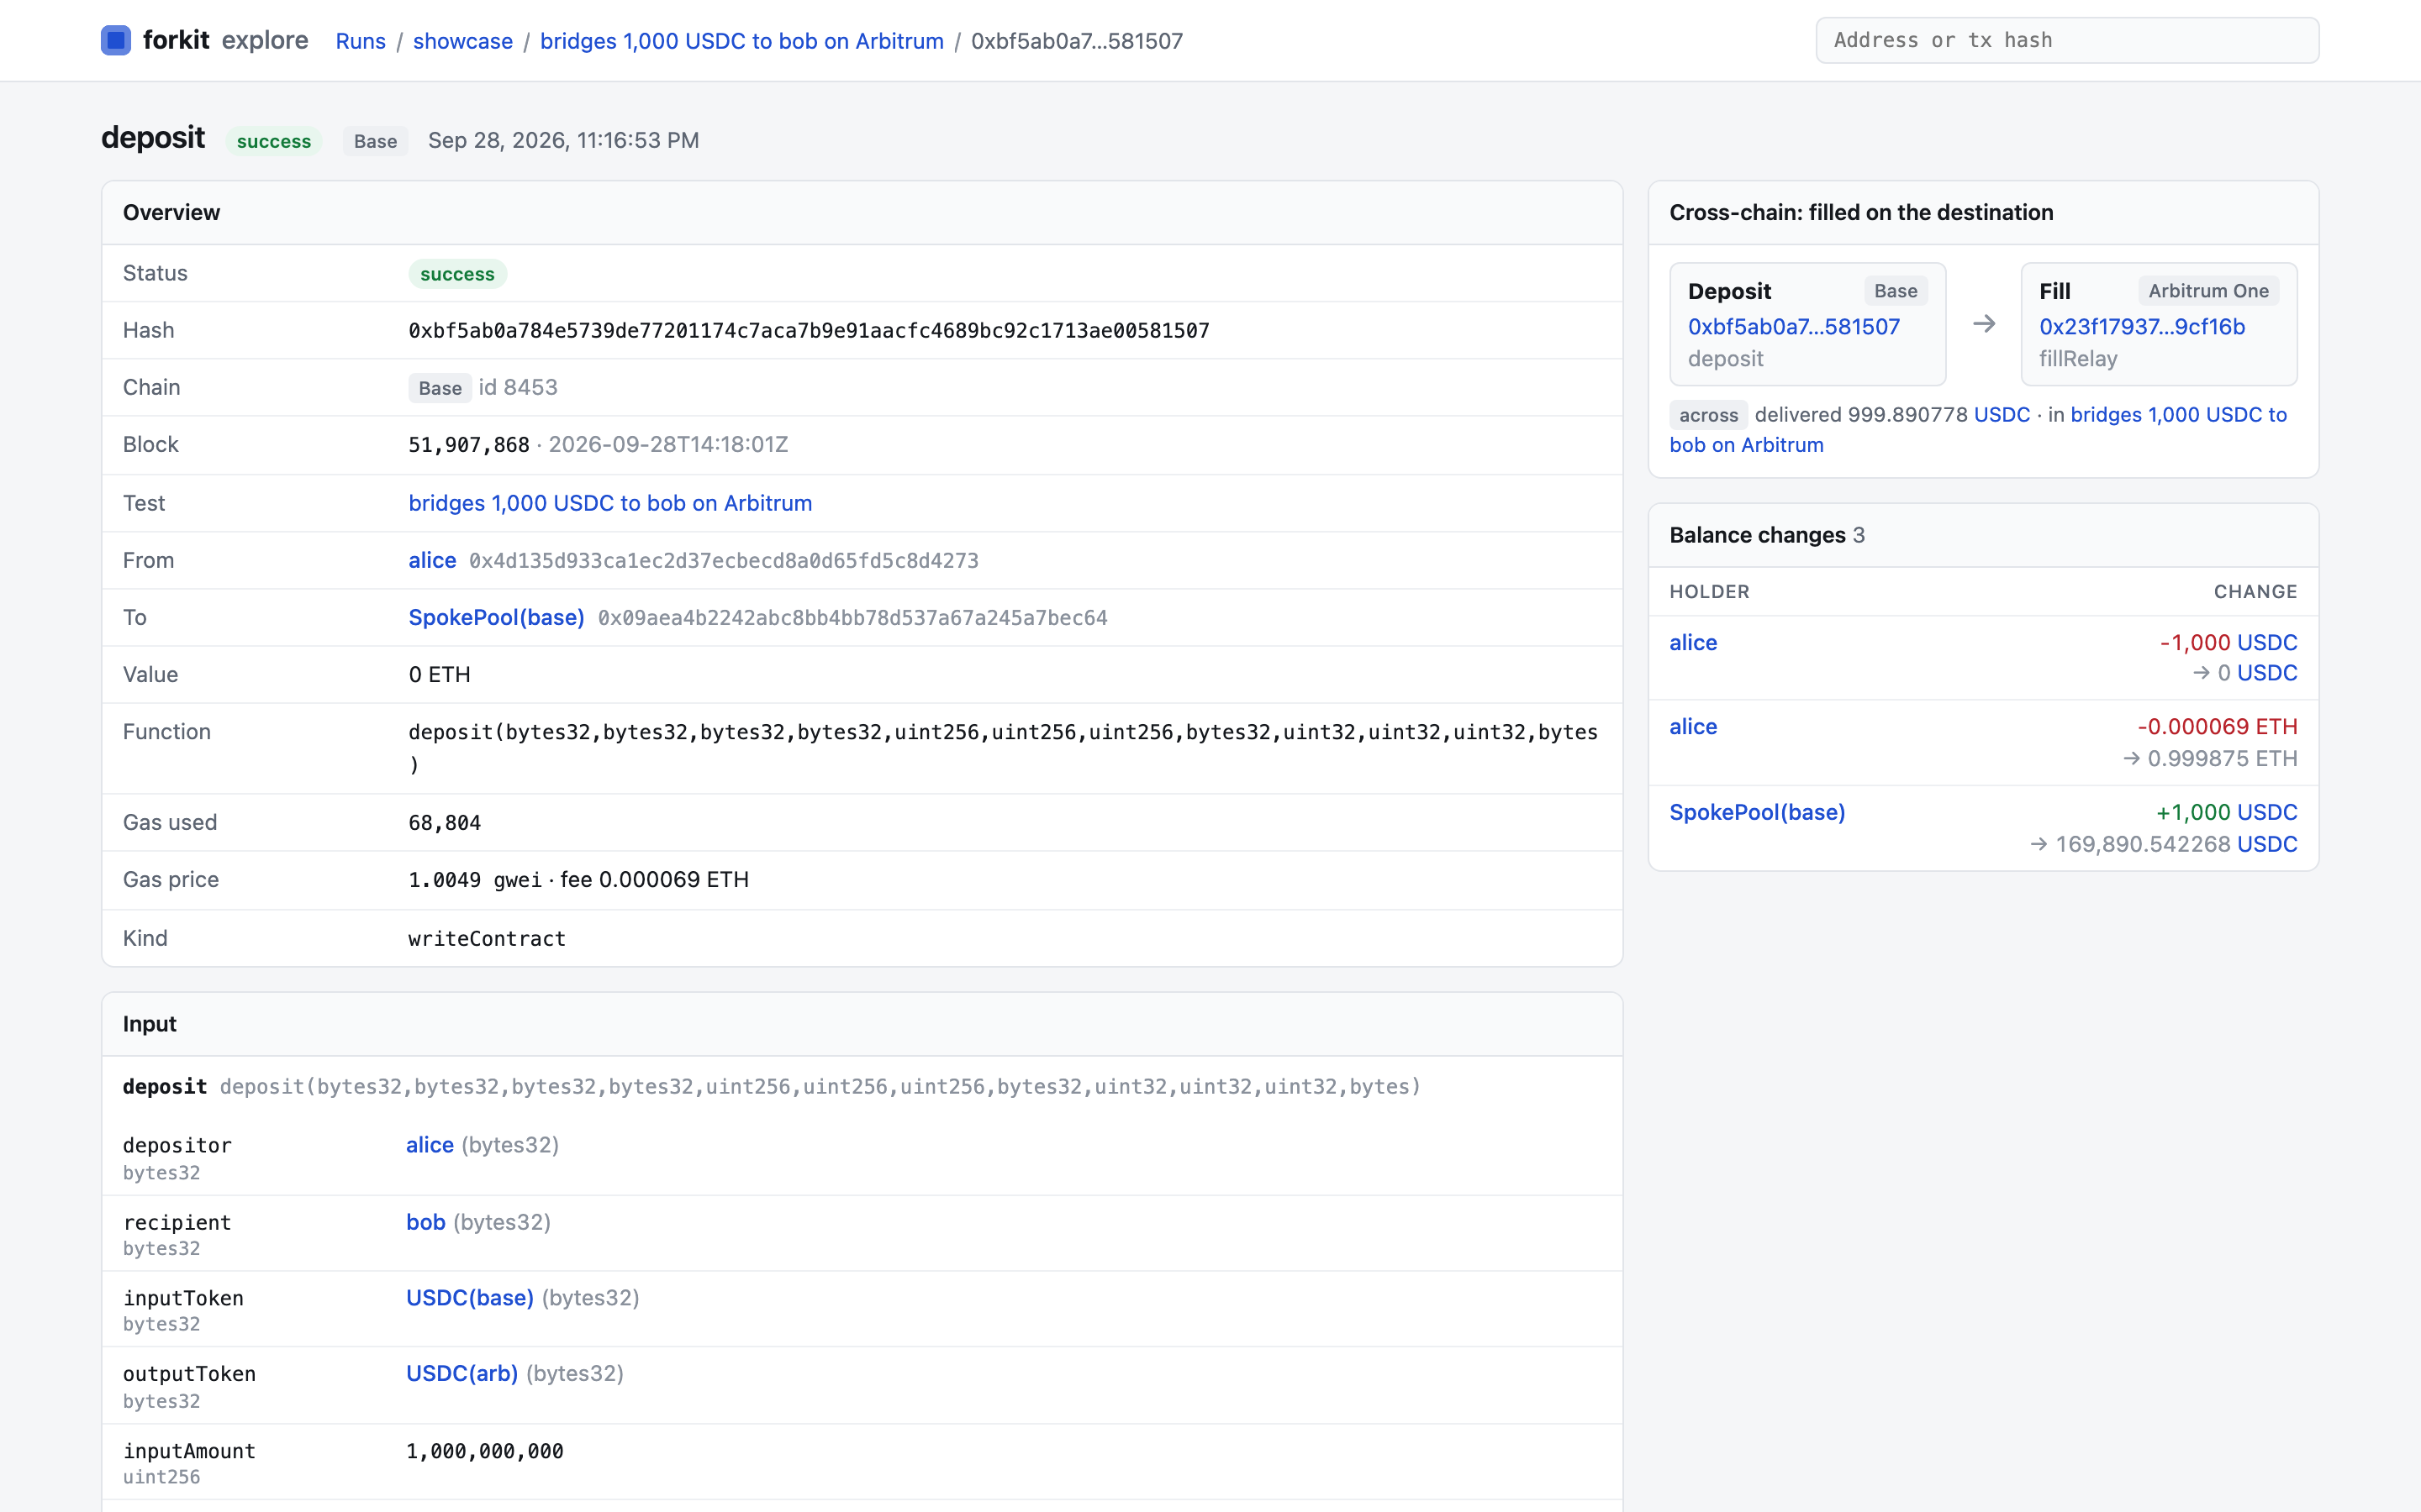Click the CHANGE column header
Image resolution: width=2421 pixels, height=1512 pixels.
pos(2255,592)
